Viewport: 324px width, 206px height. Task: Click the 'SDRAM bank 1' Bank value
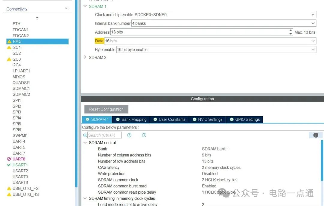215,149
